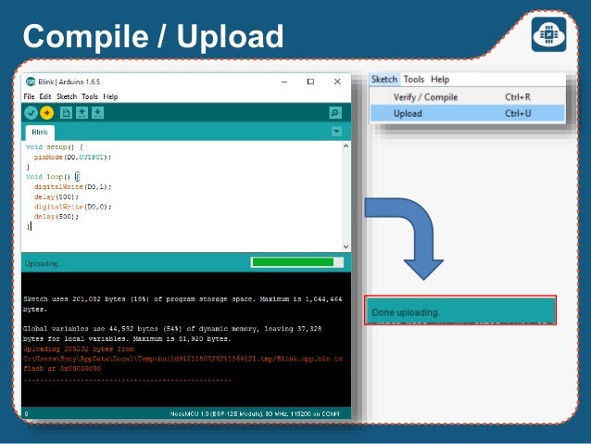Click the 'Blink | Arduino 1.6.5' window title
This screenshot has height=444, width=591.
pos(69,82)
